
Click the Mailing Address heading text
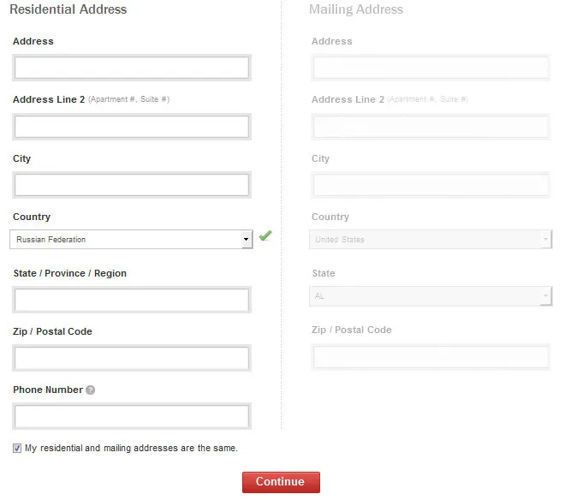[x=356, y=9]
